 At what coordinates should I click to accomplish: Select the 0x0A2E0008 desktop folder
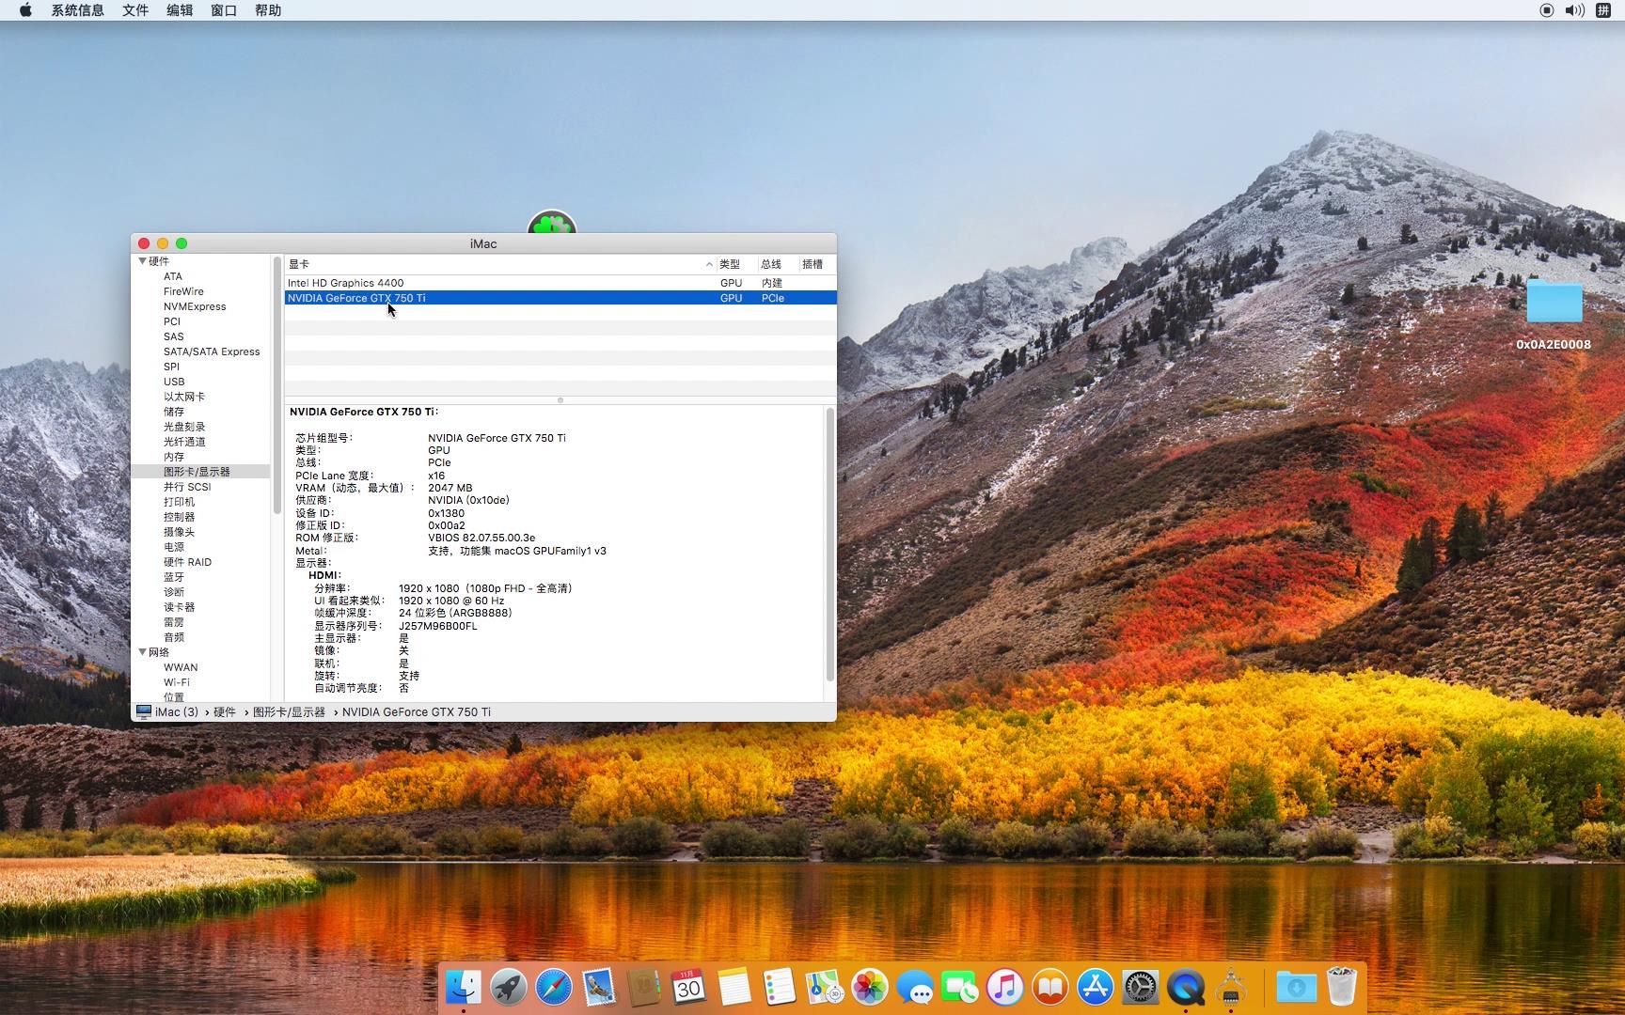click(x=1554, y=315)
